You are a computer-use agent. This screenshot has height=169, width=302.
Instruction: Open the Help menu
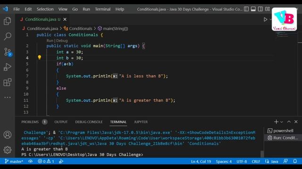[x=119, y=9]
